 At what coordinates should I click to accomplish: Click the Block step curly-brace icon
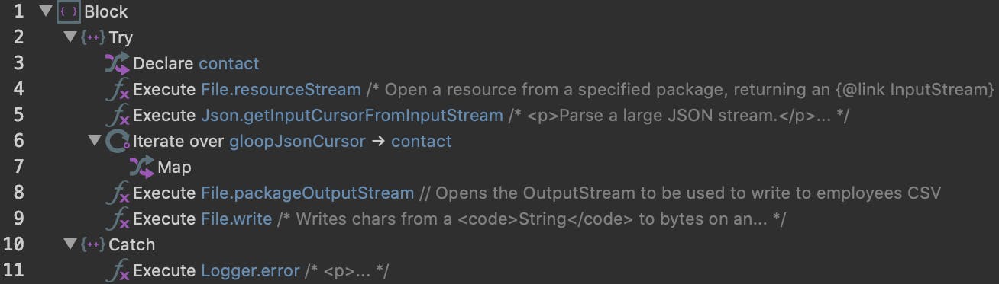69,11
